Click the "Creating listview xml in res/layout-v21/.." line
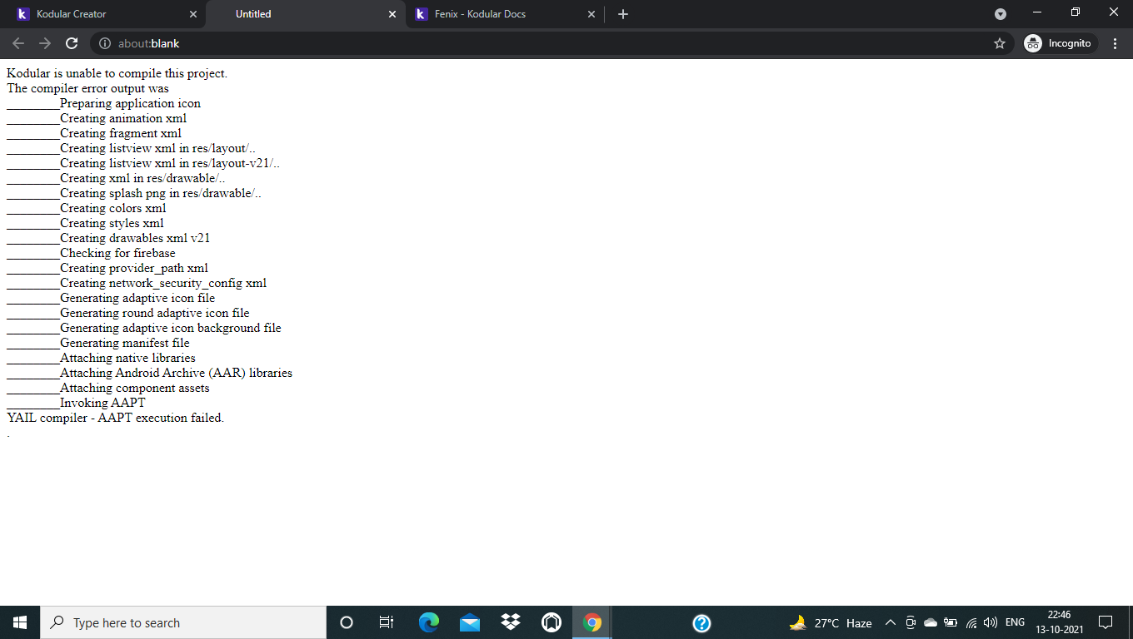 click(x=170, y=163)
